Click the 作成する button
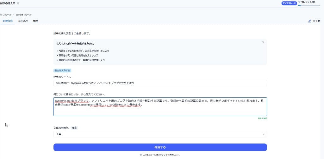The image size is (324, 159). click(x=160, y=147)
